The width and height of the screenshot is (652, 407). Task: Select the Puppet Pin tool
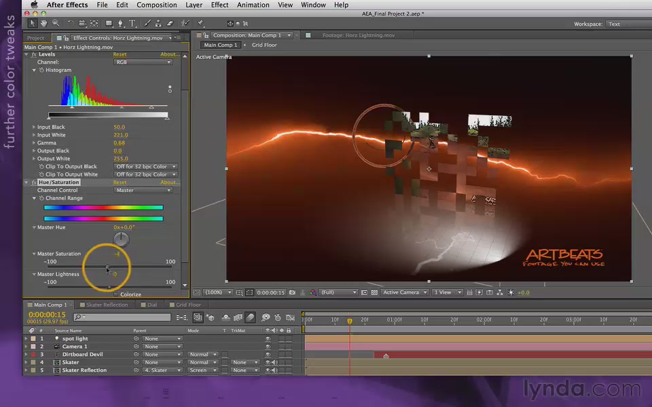click(x=200, y=23)
